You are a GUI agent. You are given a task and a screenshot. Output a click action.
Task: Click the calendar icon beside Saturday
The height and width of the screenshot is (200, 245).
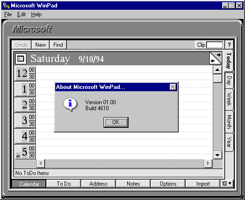point(21,59)
